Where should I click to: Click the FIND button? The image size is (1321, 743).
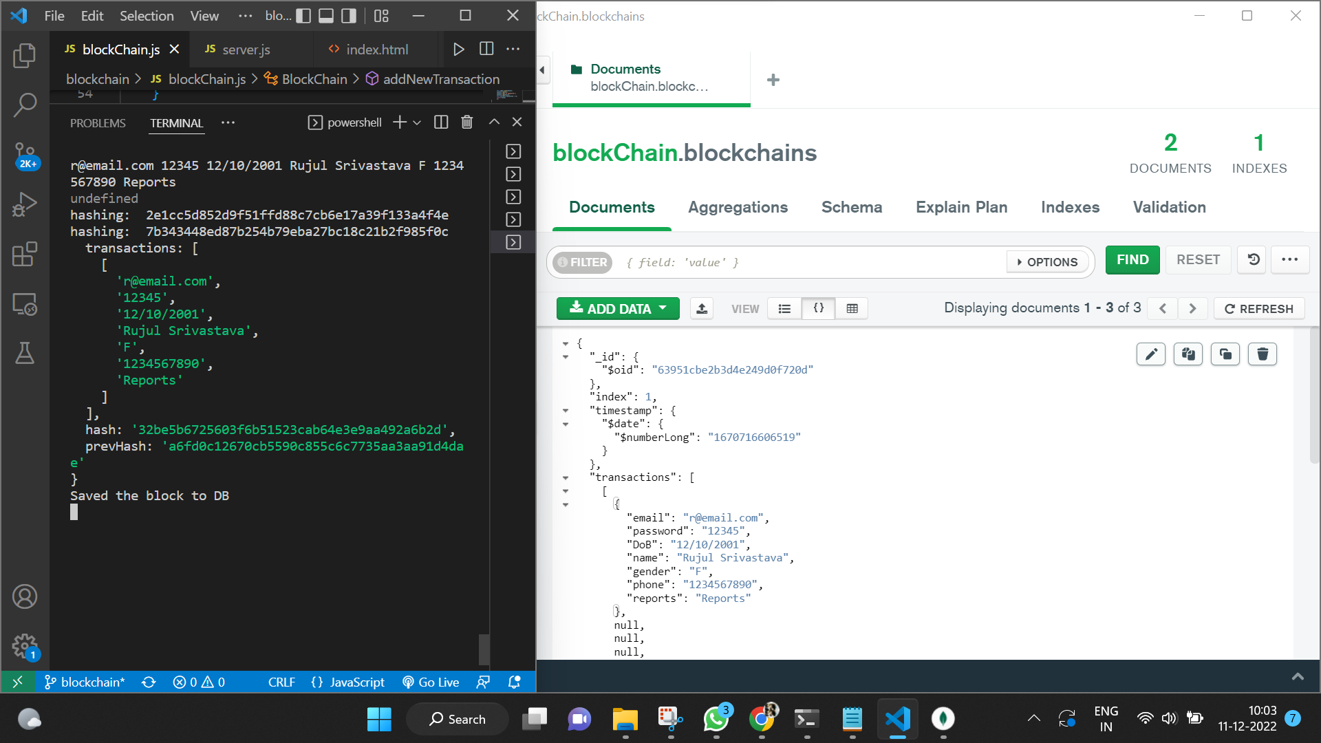pyautogui.click(x=1132, y=260)
